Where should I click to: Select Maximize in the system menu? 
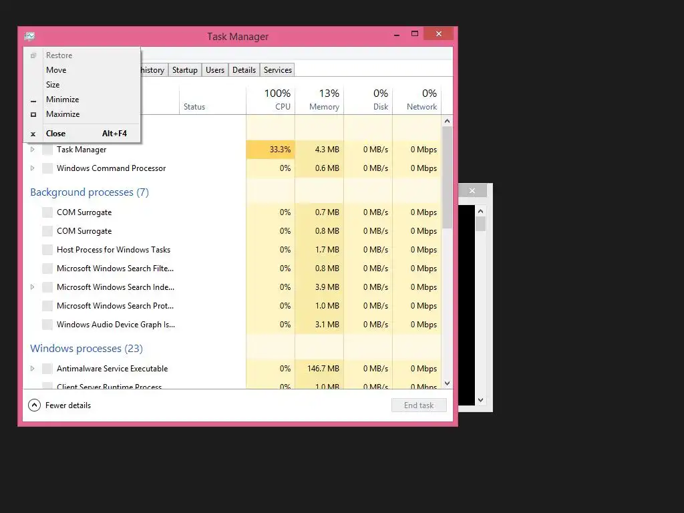82,114
